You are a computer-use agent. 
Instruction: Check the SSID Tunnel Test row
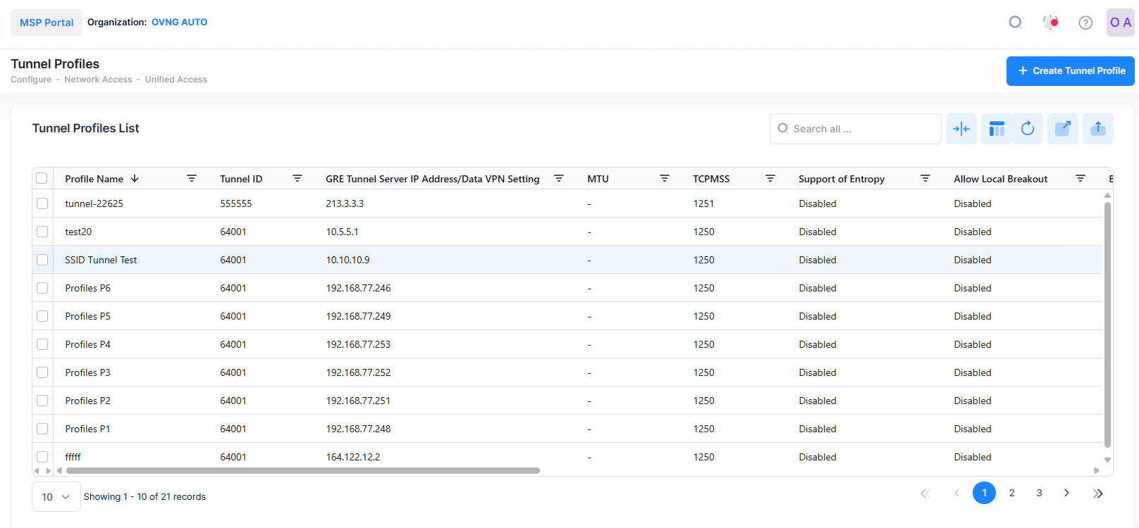point(42,260)
